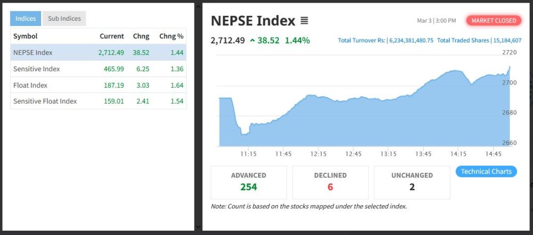The height and width of the screenshot is (235, 533).
Task: Sort by the Chng % column header
Action: [x=171, y=36]
